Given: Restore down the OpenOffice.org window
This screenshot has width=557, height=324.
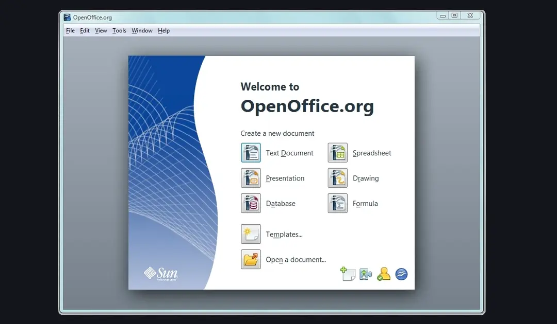Looking at the screenshot, I should (454, 15).
